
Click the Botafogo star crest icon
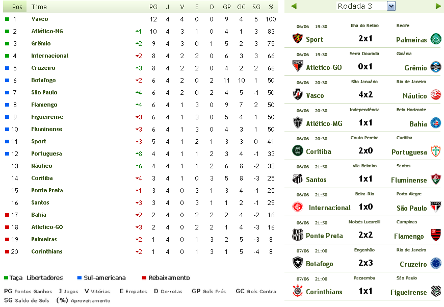[x=298, y=263]
